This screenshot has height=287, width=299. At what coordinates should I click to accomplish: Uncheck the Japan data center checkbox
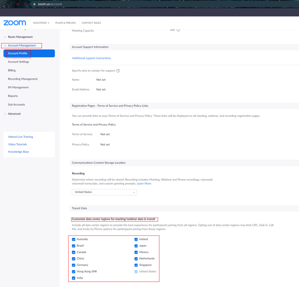(x=136, y=246)
